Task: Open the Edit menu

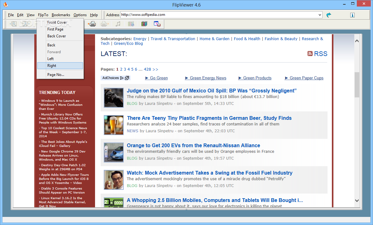Action: (20, 15)
